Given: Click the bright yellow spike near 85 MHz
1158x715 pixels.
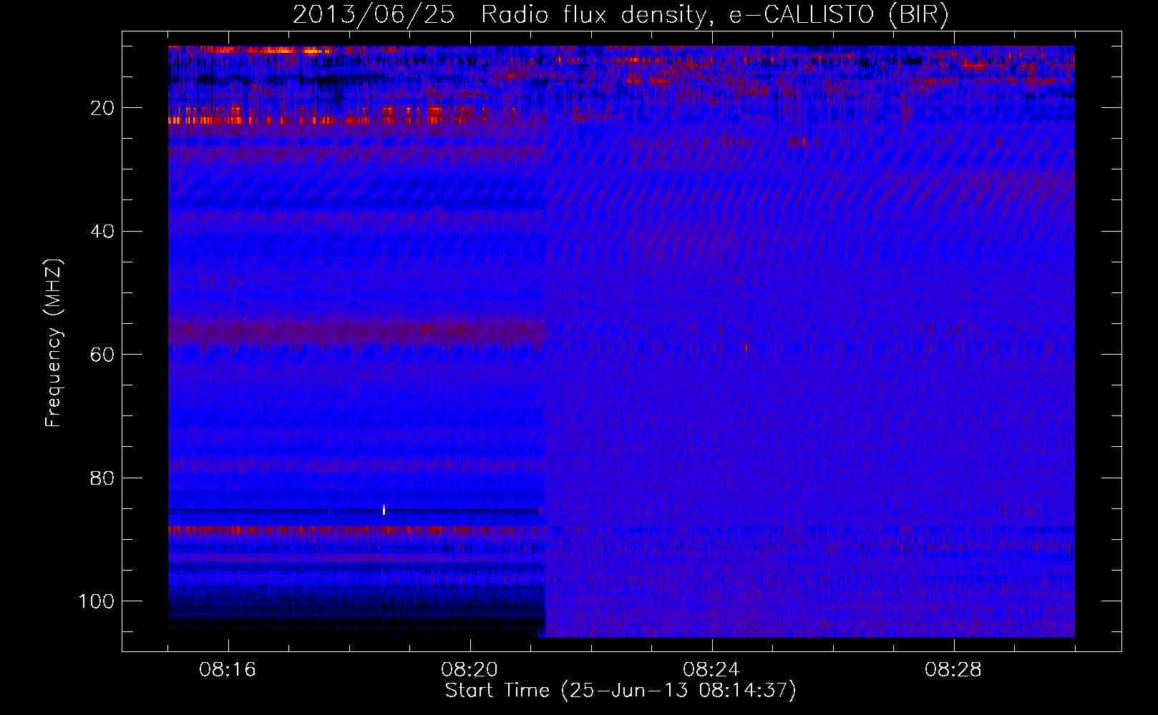Looking at the screenshot, I should point(384,510).
